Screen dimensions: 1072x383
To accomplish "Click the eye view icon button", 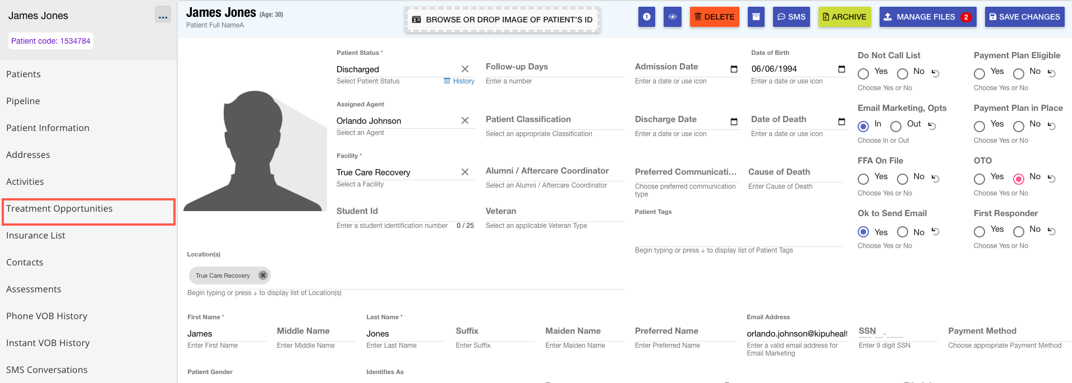I will click(x=672, y=17).
